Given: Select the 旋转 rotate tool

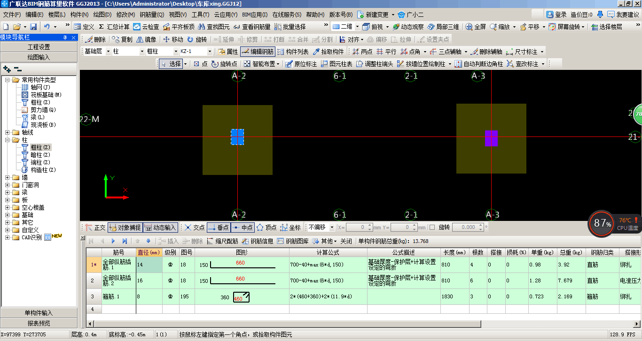Looking at the screenshot, I should point(197,39).
